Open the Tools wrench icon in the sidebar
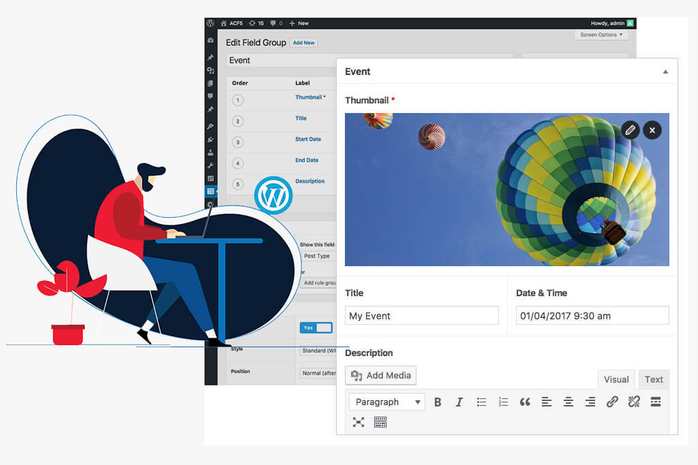698x465 pixels. click(x=211, y=165)
